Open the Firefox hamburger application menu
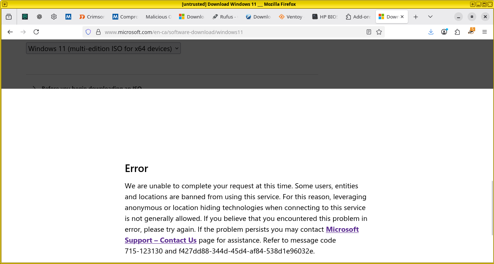Image resolution: width=494 pixels, height=264 pixels. click(x=485, y=32)
